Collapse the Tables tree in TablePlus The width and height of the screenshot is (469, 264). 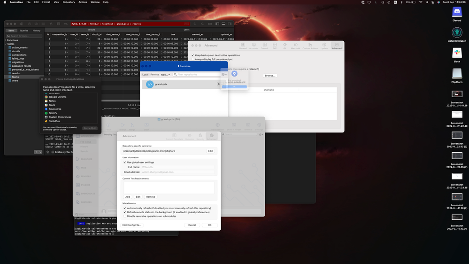click(x=6, y=44)
